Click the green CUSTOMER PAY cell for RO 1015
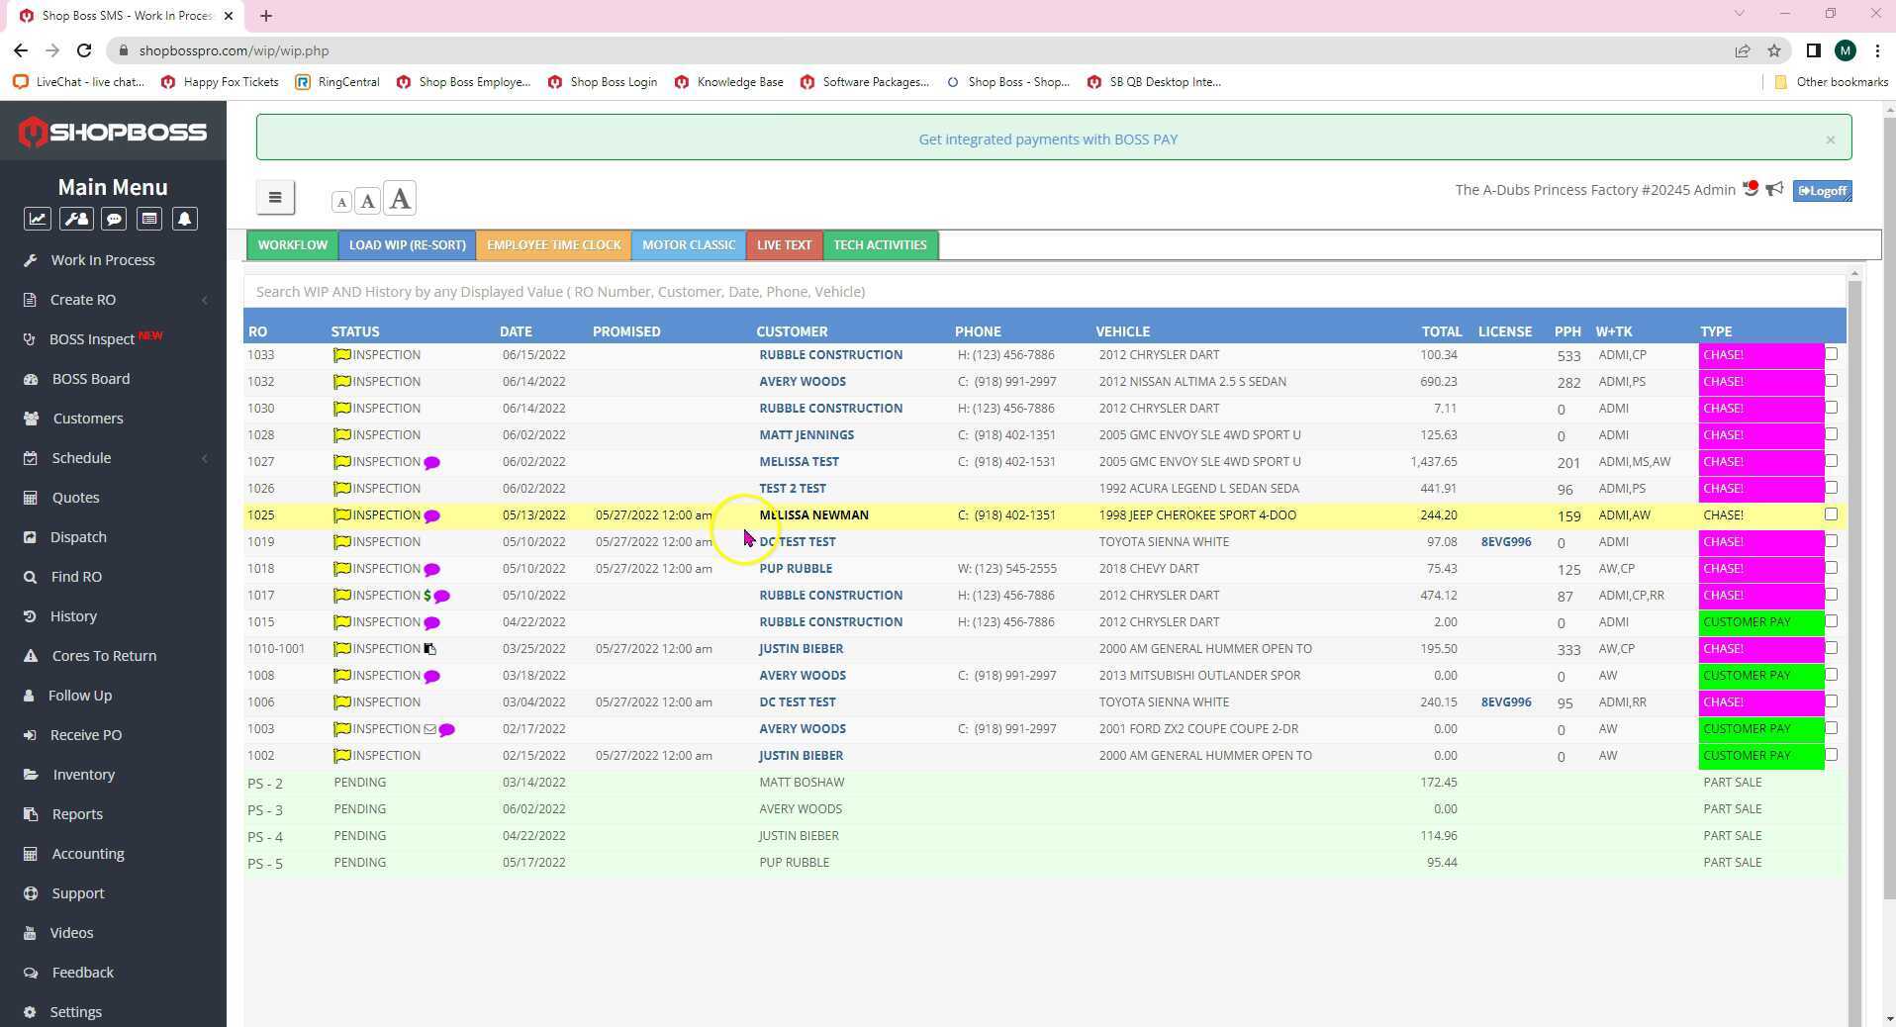 [1760, 622]
